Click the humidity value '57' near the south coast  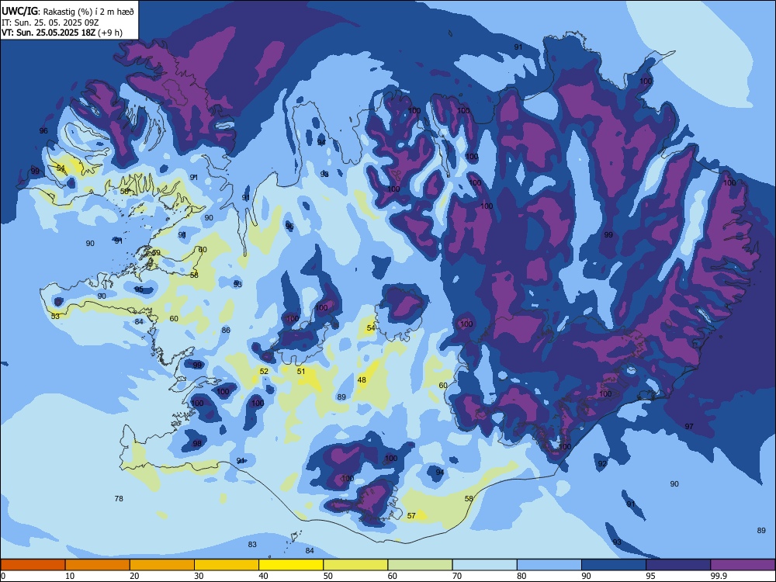[411, 516]
